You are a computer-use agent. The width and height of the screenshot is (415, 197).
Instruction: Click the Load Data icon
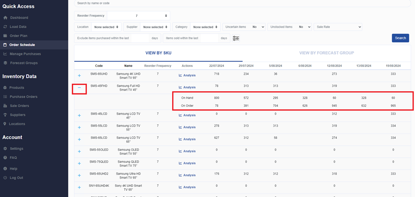[5, 27]
